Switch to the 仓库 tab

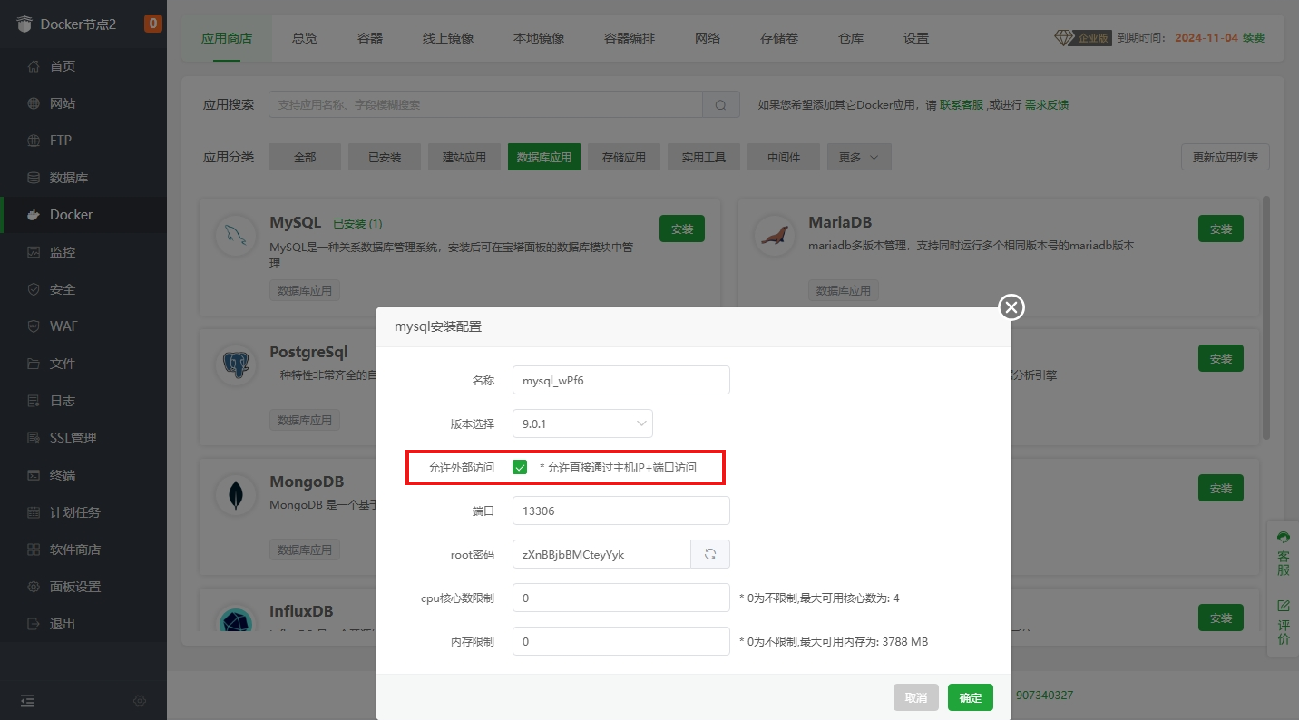click(851, 38)
